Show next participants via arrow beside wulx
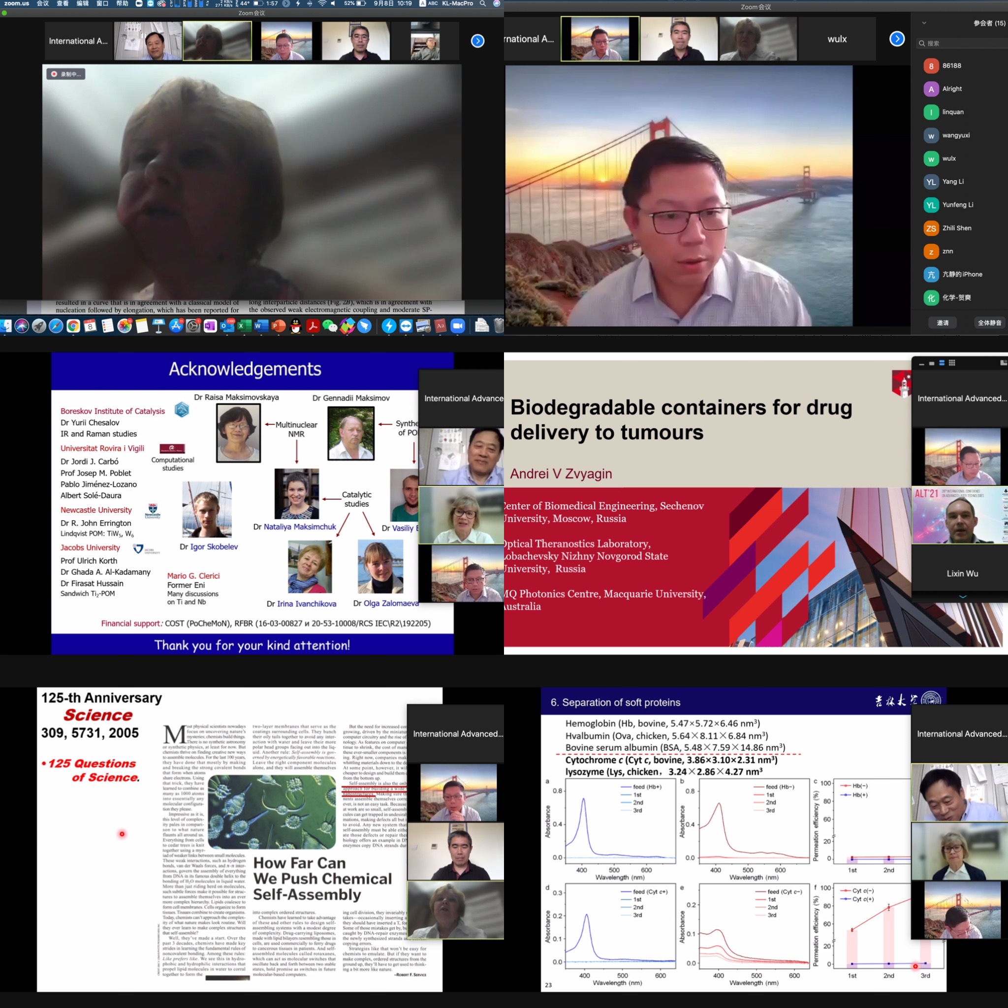This screenshot has height=1008, width=1008. coord(896,38)
